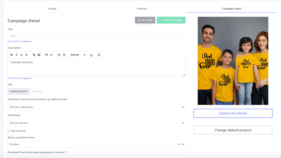Start a bulleted list
Viewport: 281px width, 158px height.
[64, 55]
